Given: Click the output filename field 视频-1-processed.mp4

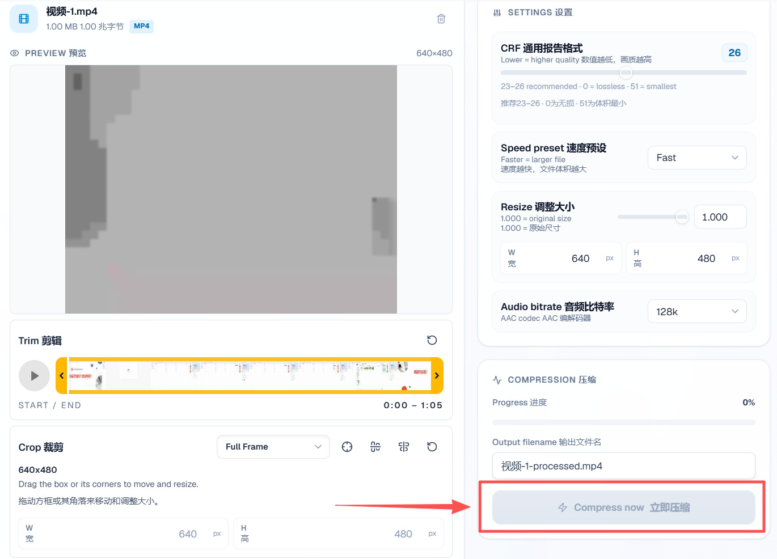Looking at the screenshot, I should pos(624,466).
